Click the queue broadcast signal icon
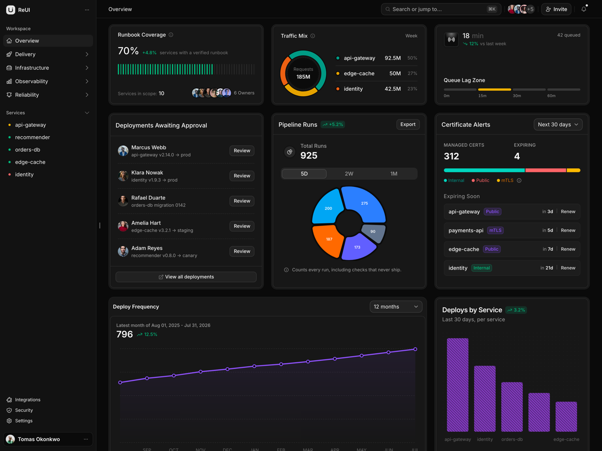The image size is (602, 451). tap(452, 40)
